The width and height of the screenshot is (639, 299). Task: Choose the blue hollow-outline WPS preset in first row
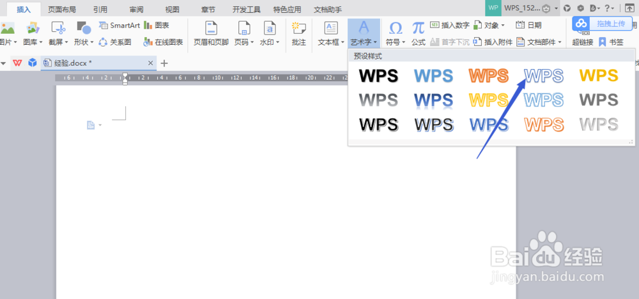pos(544,76)
